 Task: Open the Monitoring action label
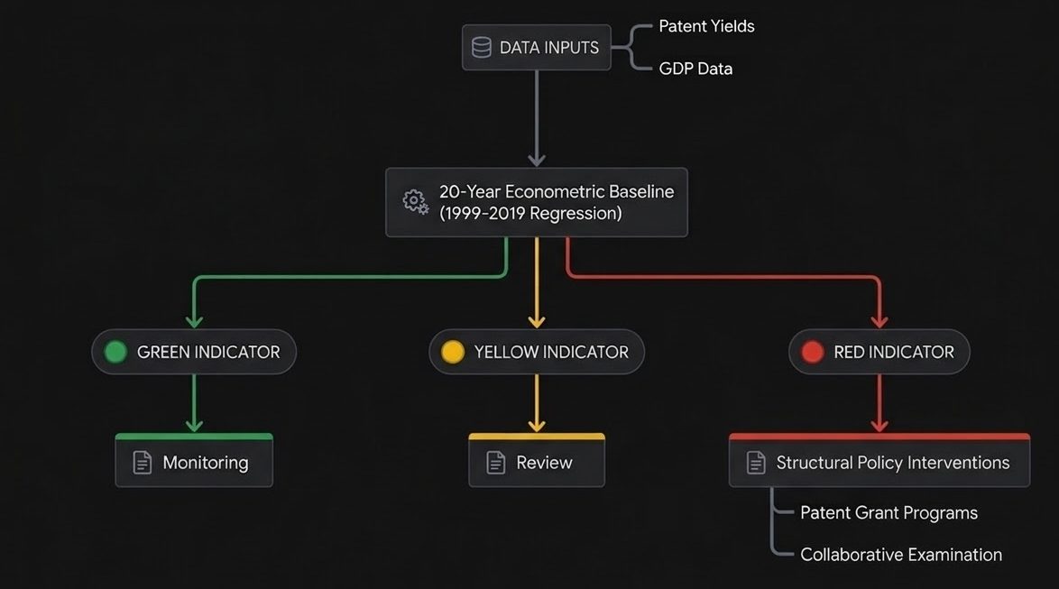pyautogui.click(x=205, y=463)
